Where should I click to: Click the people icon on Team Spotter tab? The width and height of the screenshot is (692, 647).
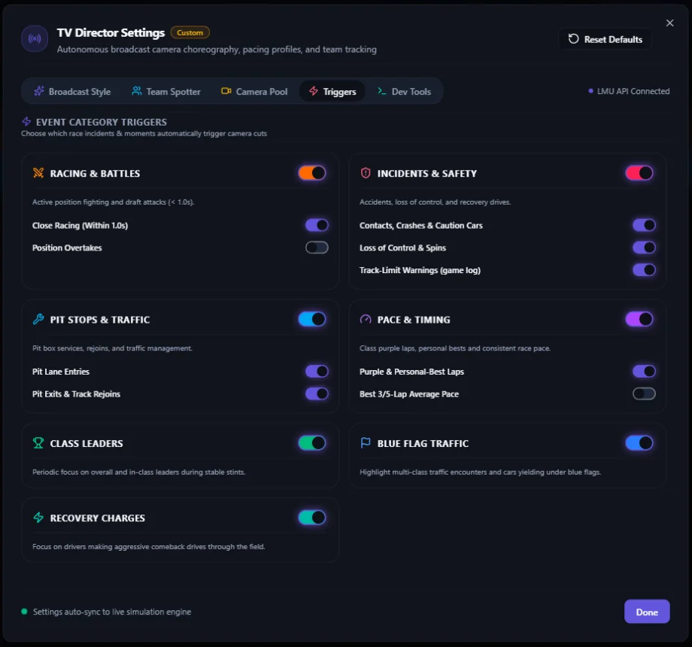tap(137, 91)
